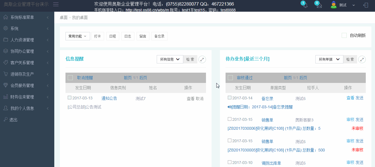Click the 退出 sidebar item
This screenshot has width=375, height=167.
pos(13,120)
